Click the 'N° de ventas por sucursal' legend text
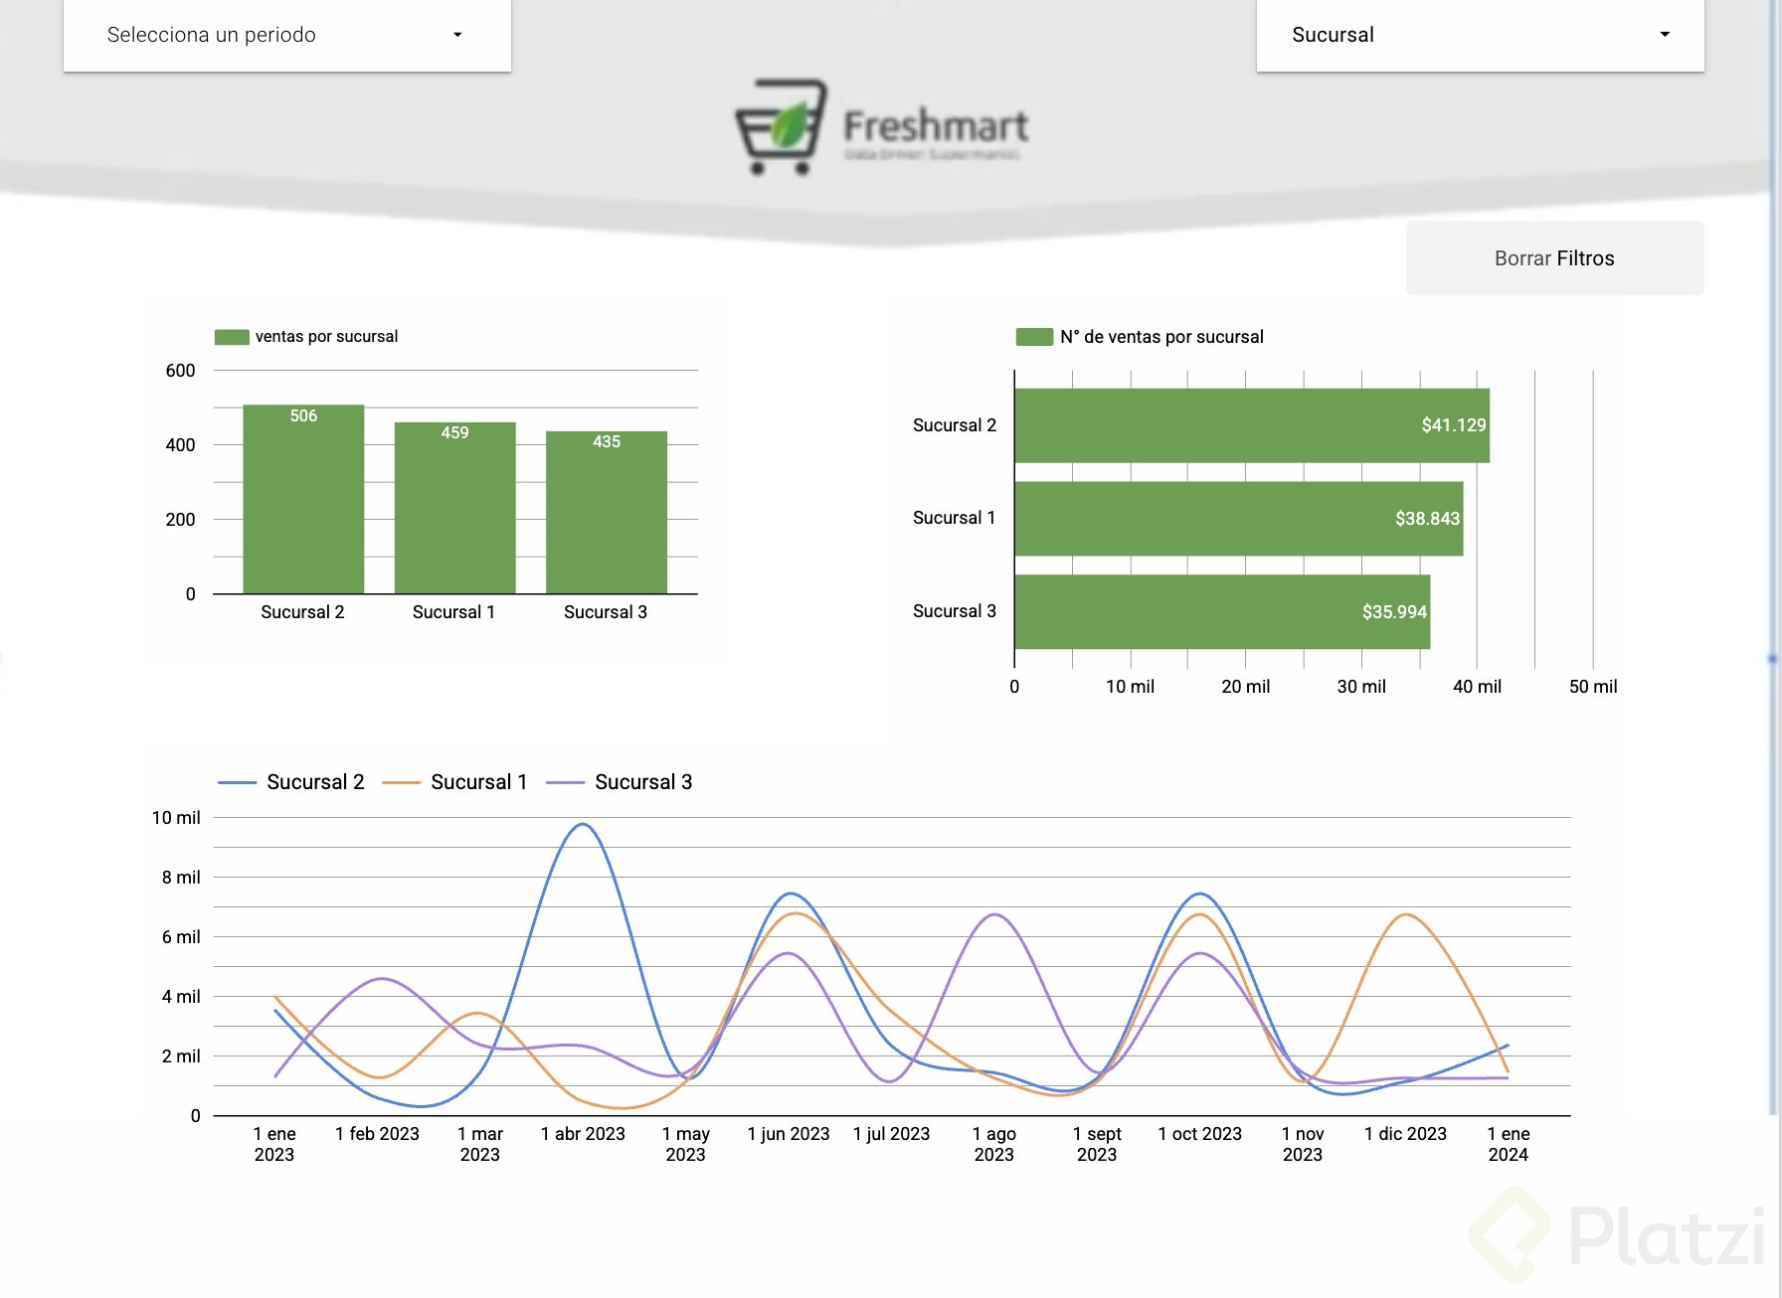This screenshot has height=1298, width=1782. point(1161,337)
